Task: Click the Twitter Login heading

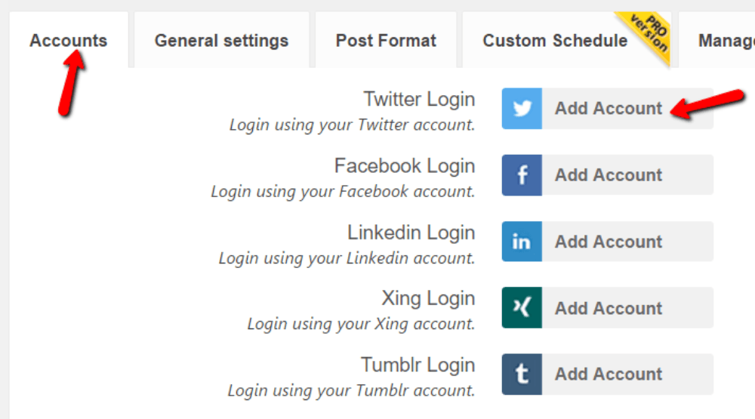Action: (x=419, y=99)
